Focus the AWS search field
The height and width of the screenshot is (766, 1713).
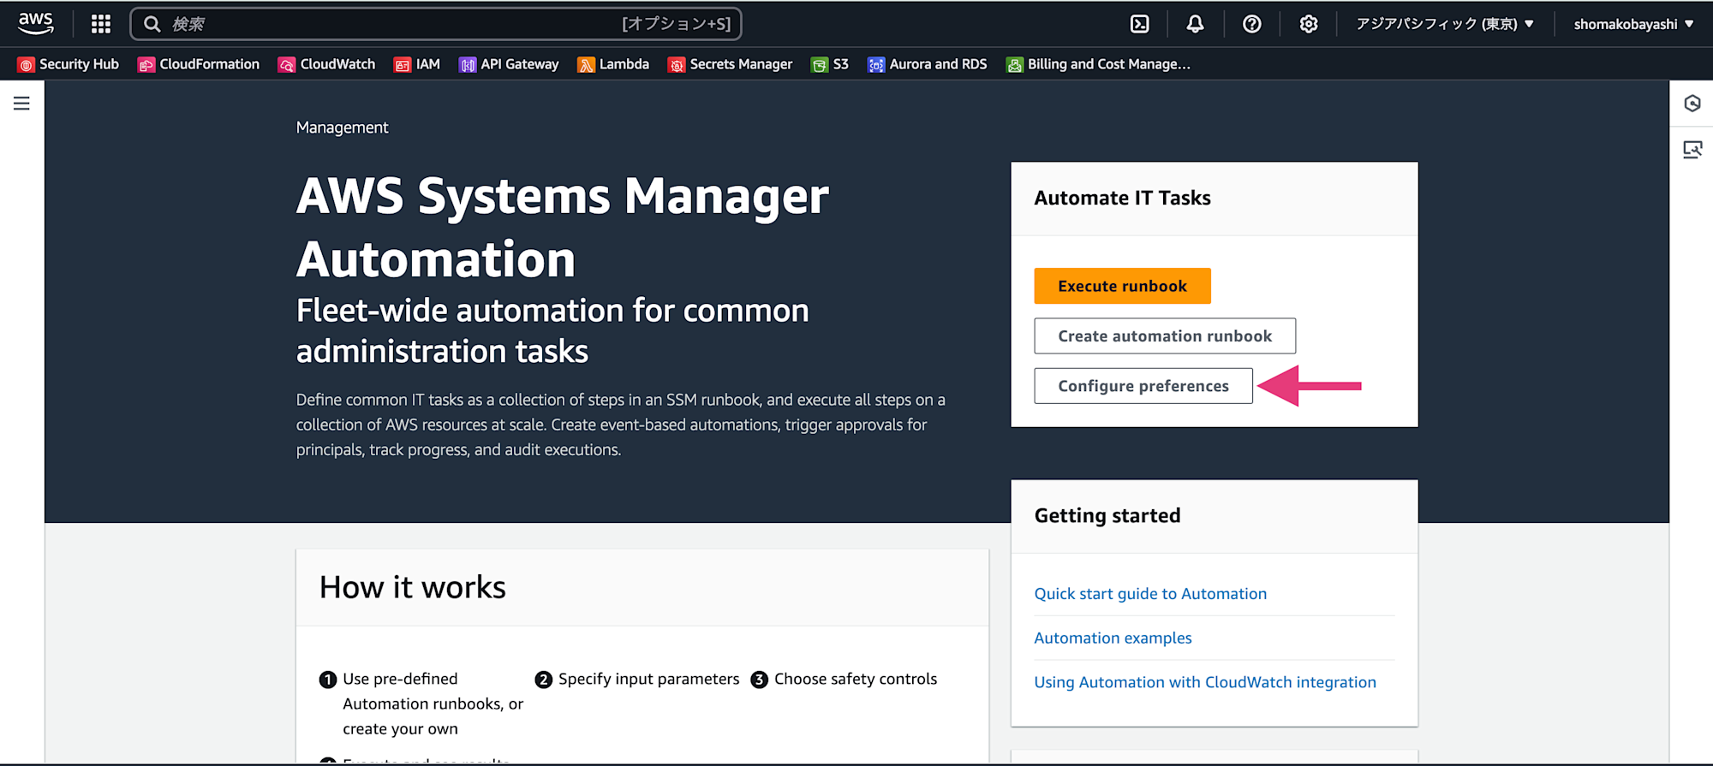click(436, 24)
